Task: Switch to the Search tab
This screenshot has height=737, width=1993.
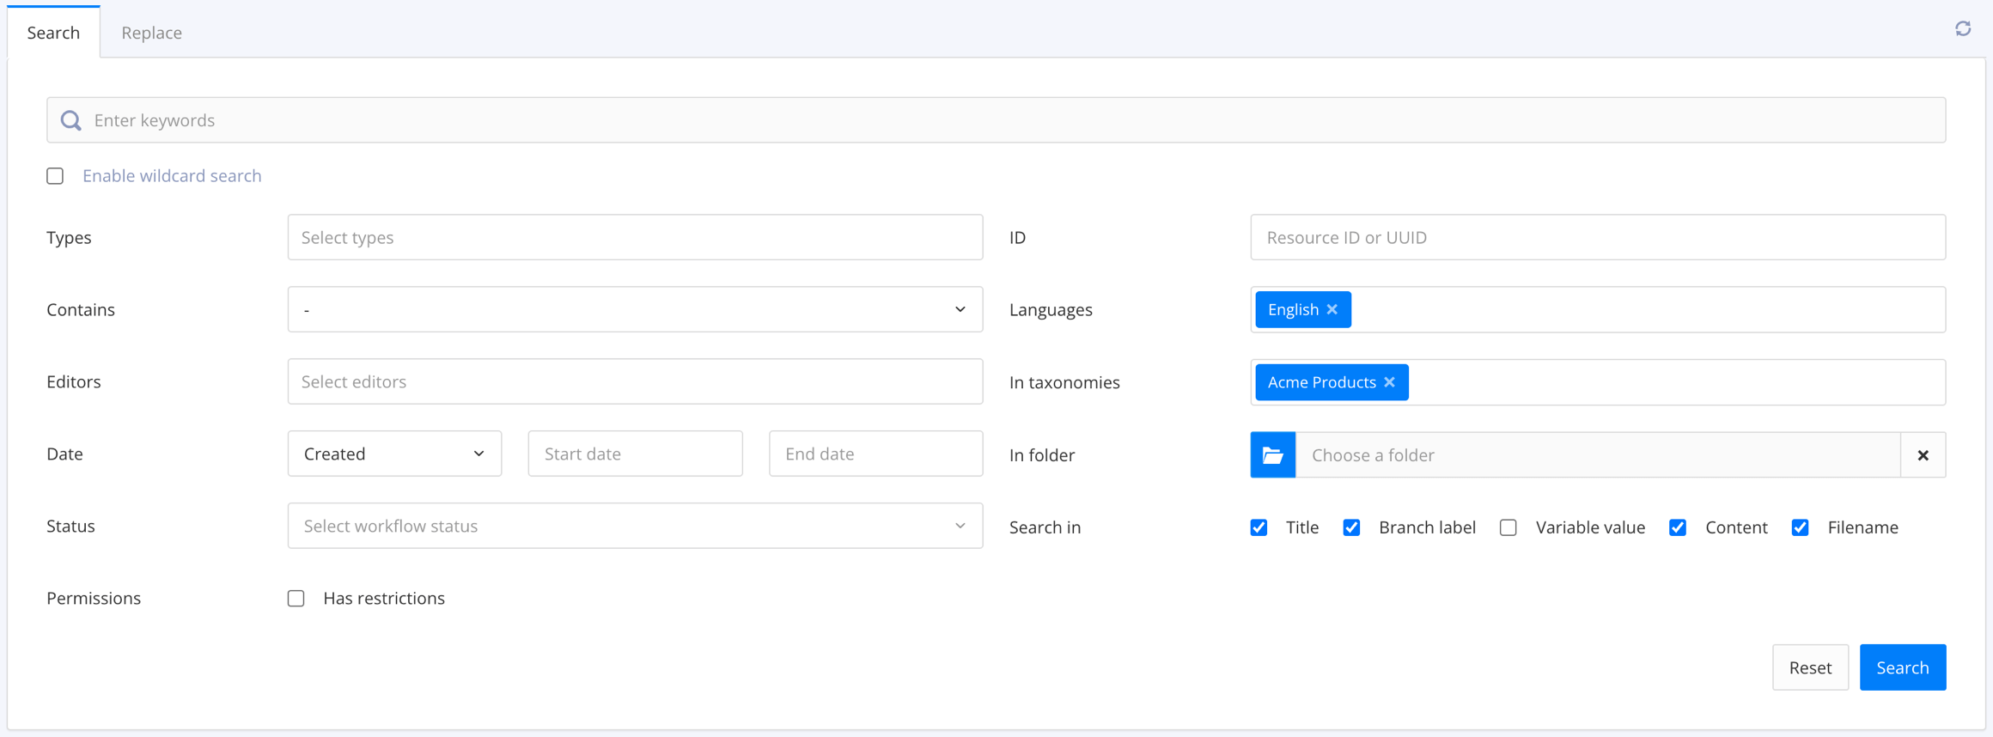Action: coord(53,33)
